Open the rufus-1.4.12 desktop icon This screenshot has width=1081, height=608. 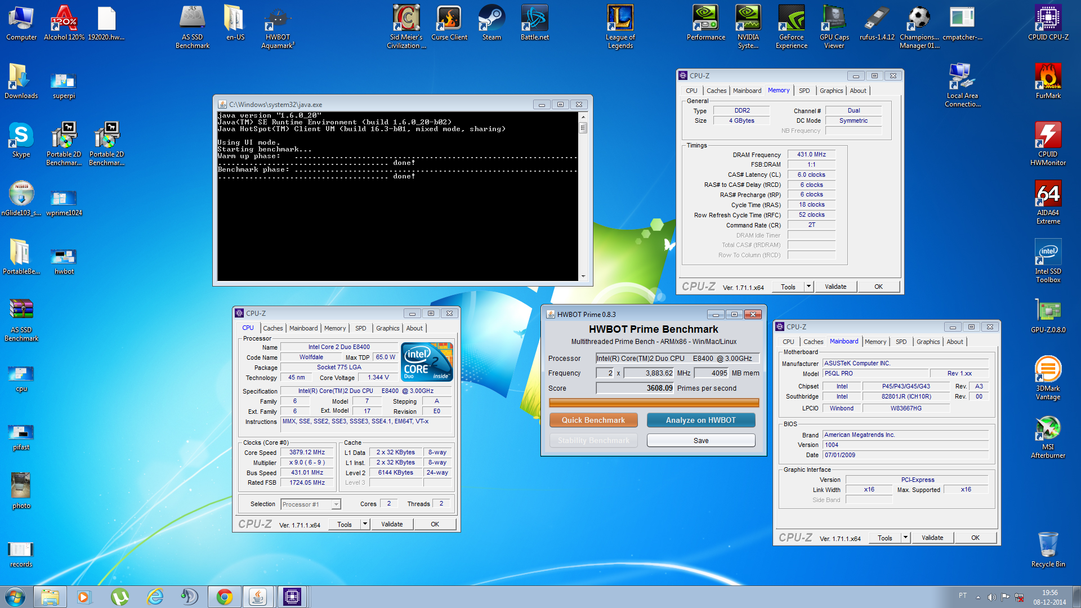877,23
